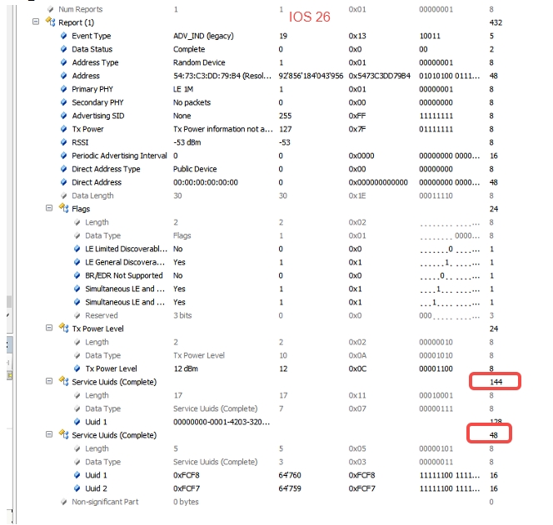This screenshot has height=525, width=553.
Task: Click the 00:00:00:00:00:00 direct address
Action: pyautogui.click(x=206, y=182)
